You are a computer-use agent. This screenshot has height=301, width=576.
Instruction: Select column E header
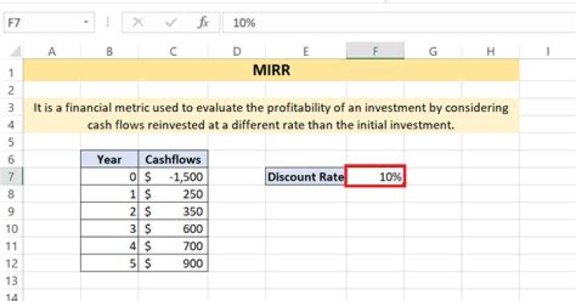pyautogui.click(x=306, y=51)
